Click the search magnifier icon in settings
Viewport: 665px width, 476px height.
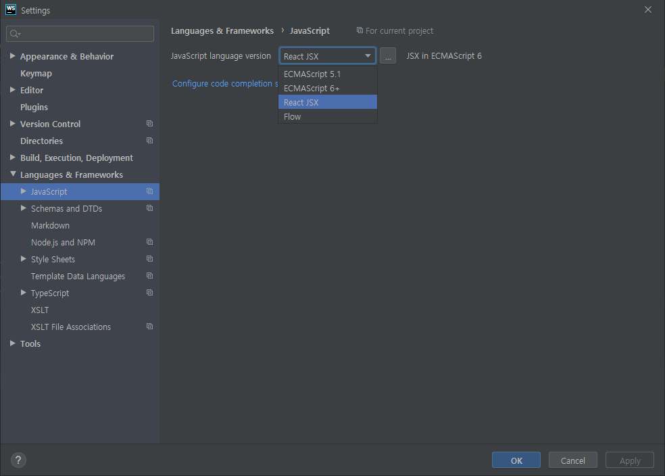15,34
